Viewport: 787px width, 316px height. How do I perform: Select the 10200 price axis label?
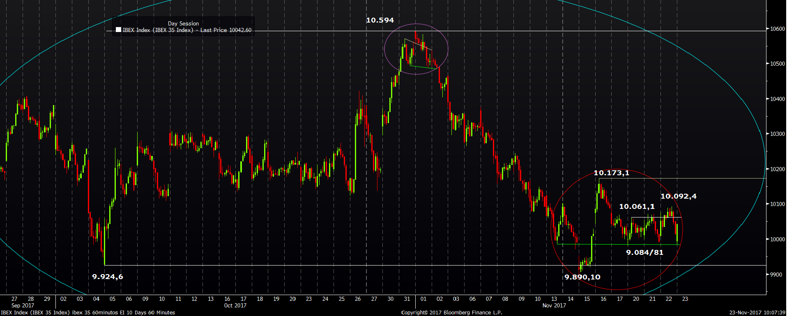coord(778,169)
